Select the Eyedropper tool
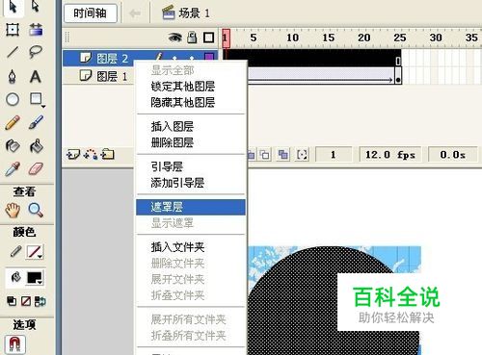The image size is (482, 355). (x=13, y=169)
